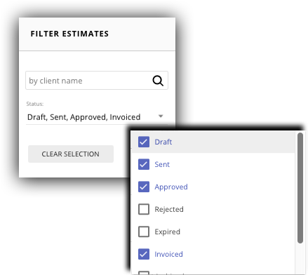Expand the Status dropdown arrow
This screenshot has width=308, height=275.
pos(161,116)
